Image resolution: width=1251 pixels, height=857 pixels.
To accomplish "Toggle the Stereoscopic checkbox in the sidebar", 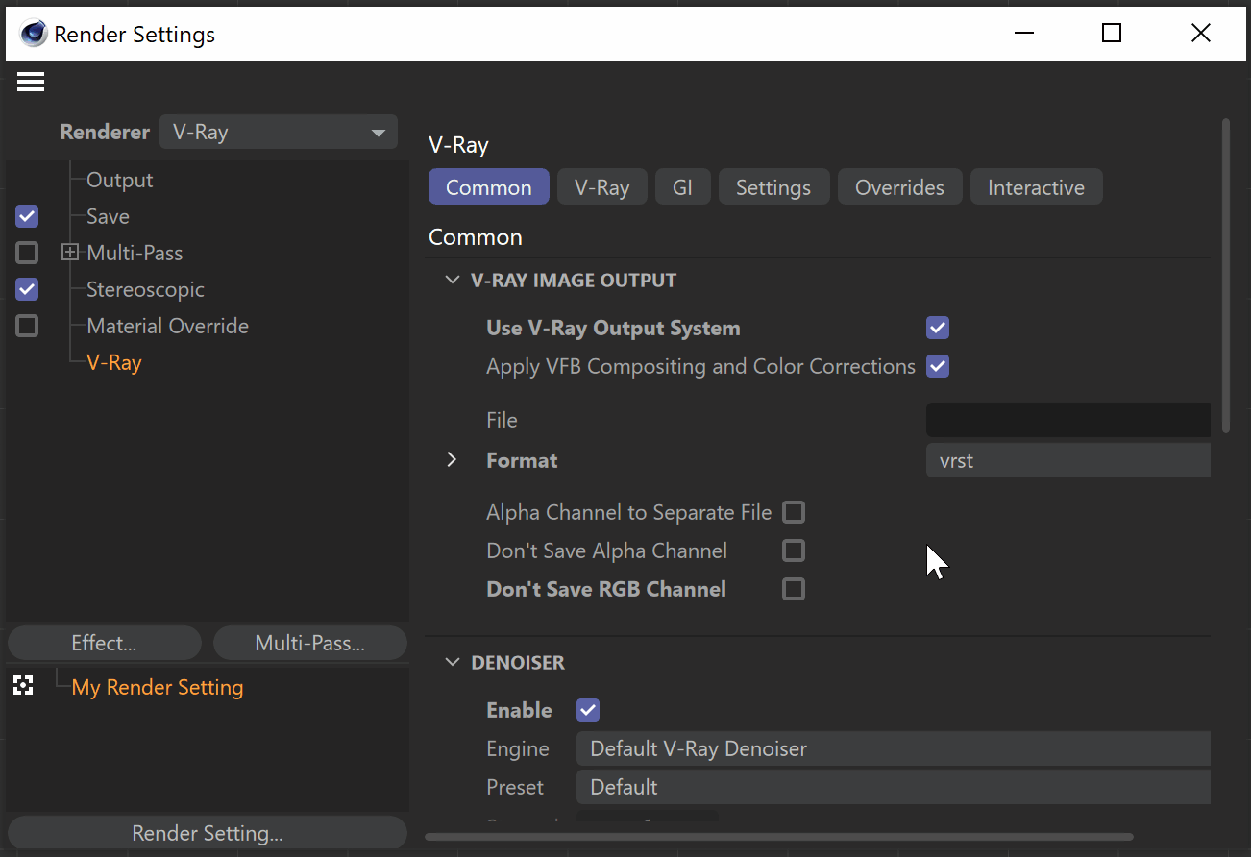I will pyautogui.click(x=27, y=289).
